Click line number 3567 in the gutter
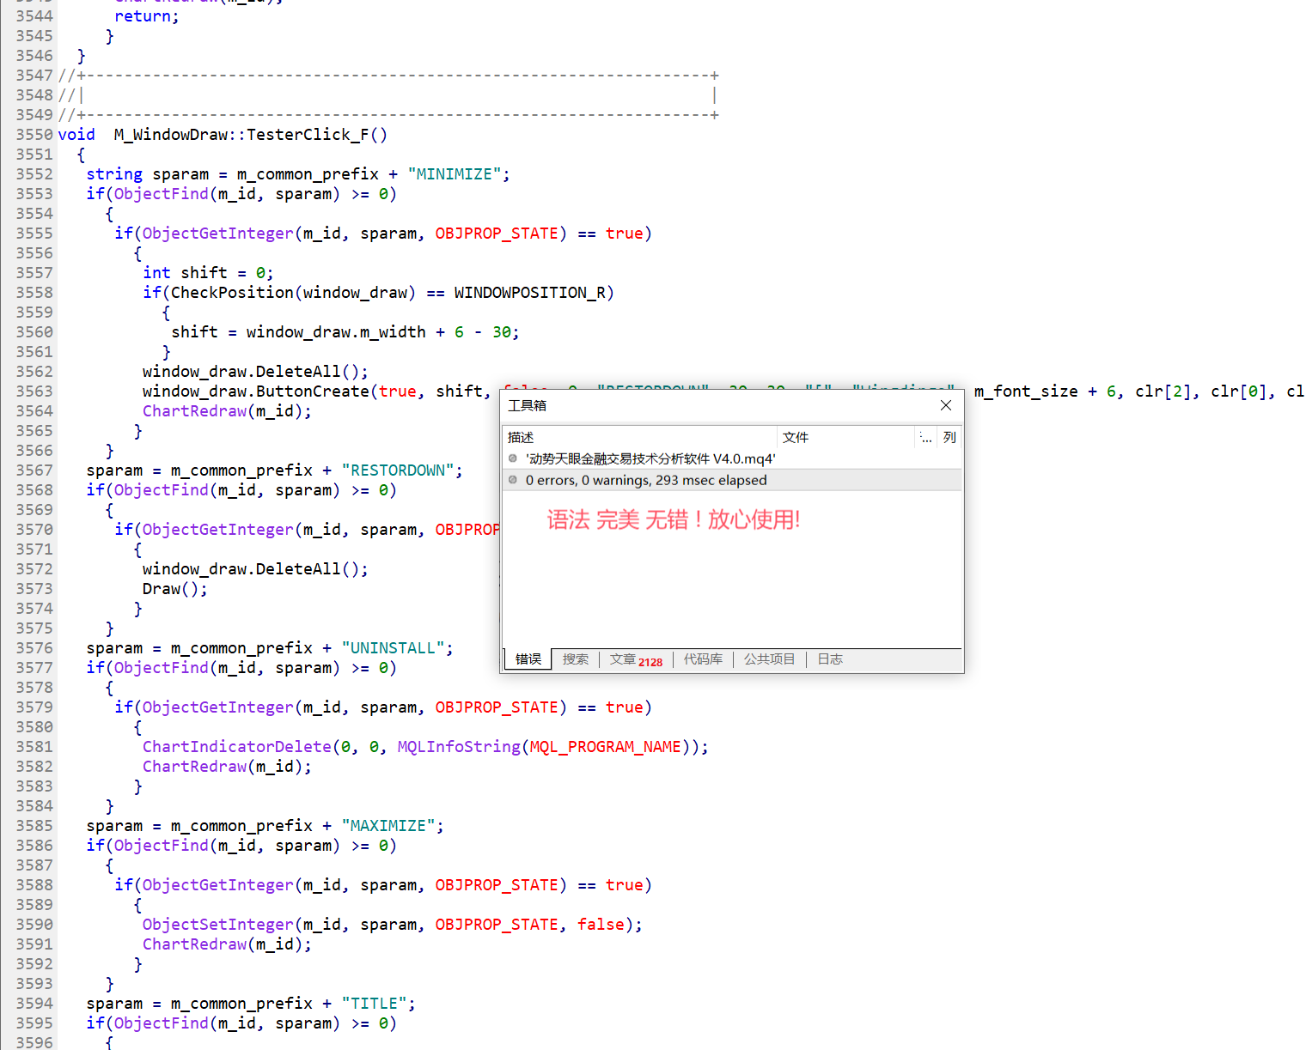This screenshot has height=1050, width=1306. [x=34, y=470]
